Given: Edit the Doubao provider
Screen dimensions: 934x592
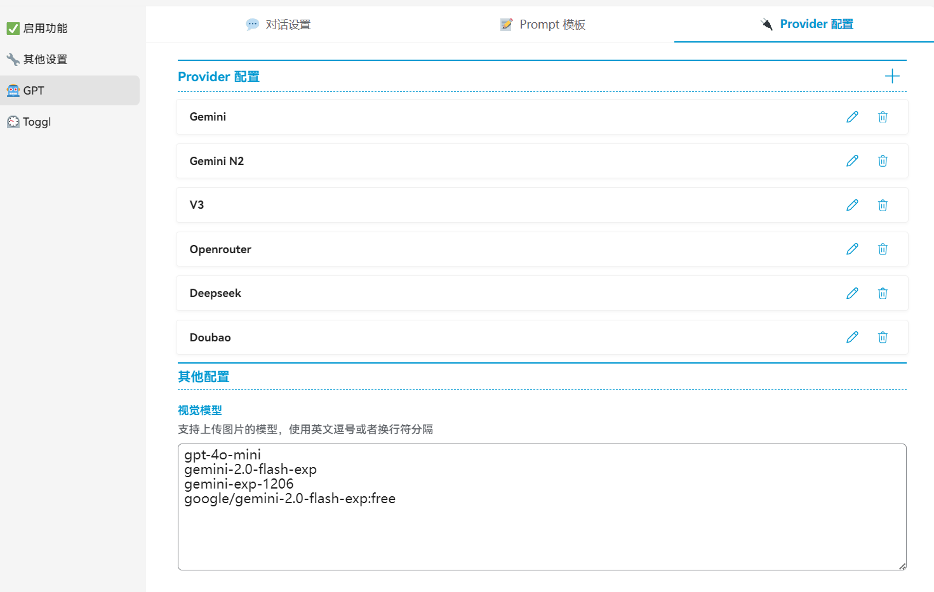Looking at the screenshot, I should pyautogui.click(x=852, y=337).
